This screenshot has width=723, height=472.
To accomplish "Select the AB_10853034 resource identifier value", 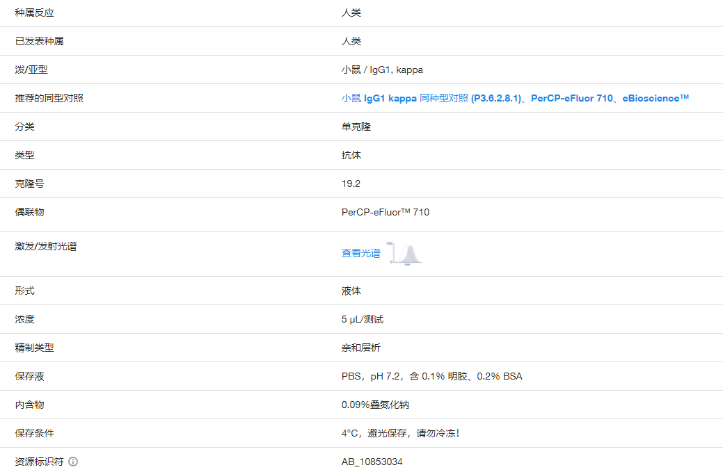I will coord(373,462).
